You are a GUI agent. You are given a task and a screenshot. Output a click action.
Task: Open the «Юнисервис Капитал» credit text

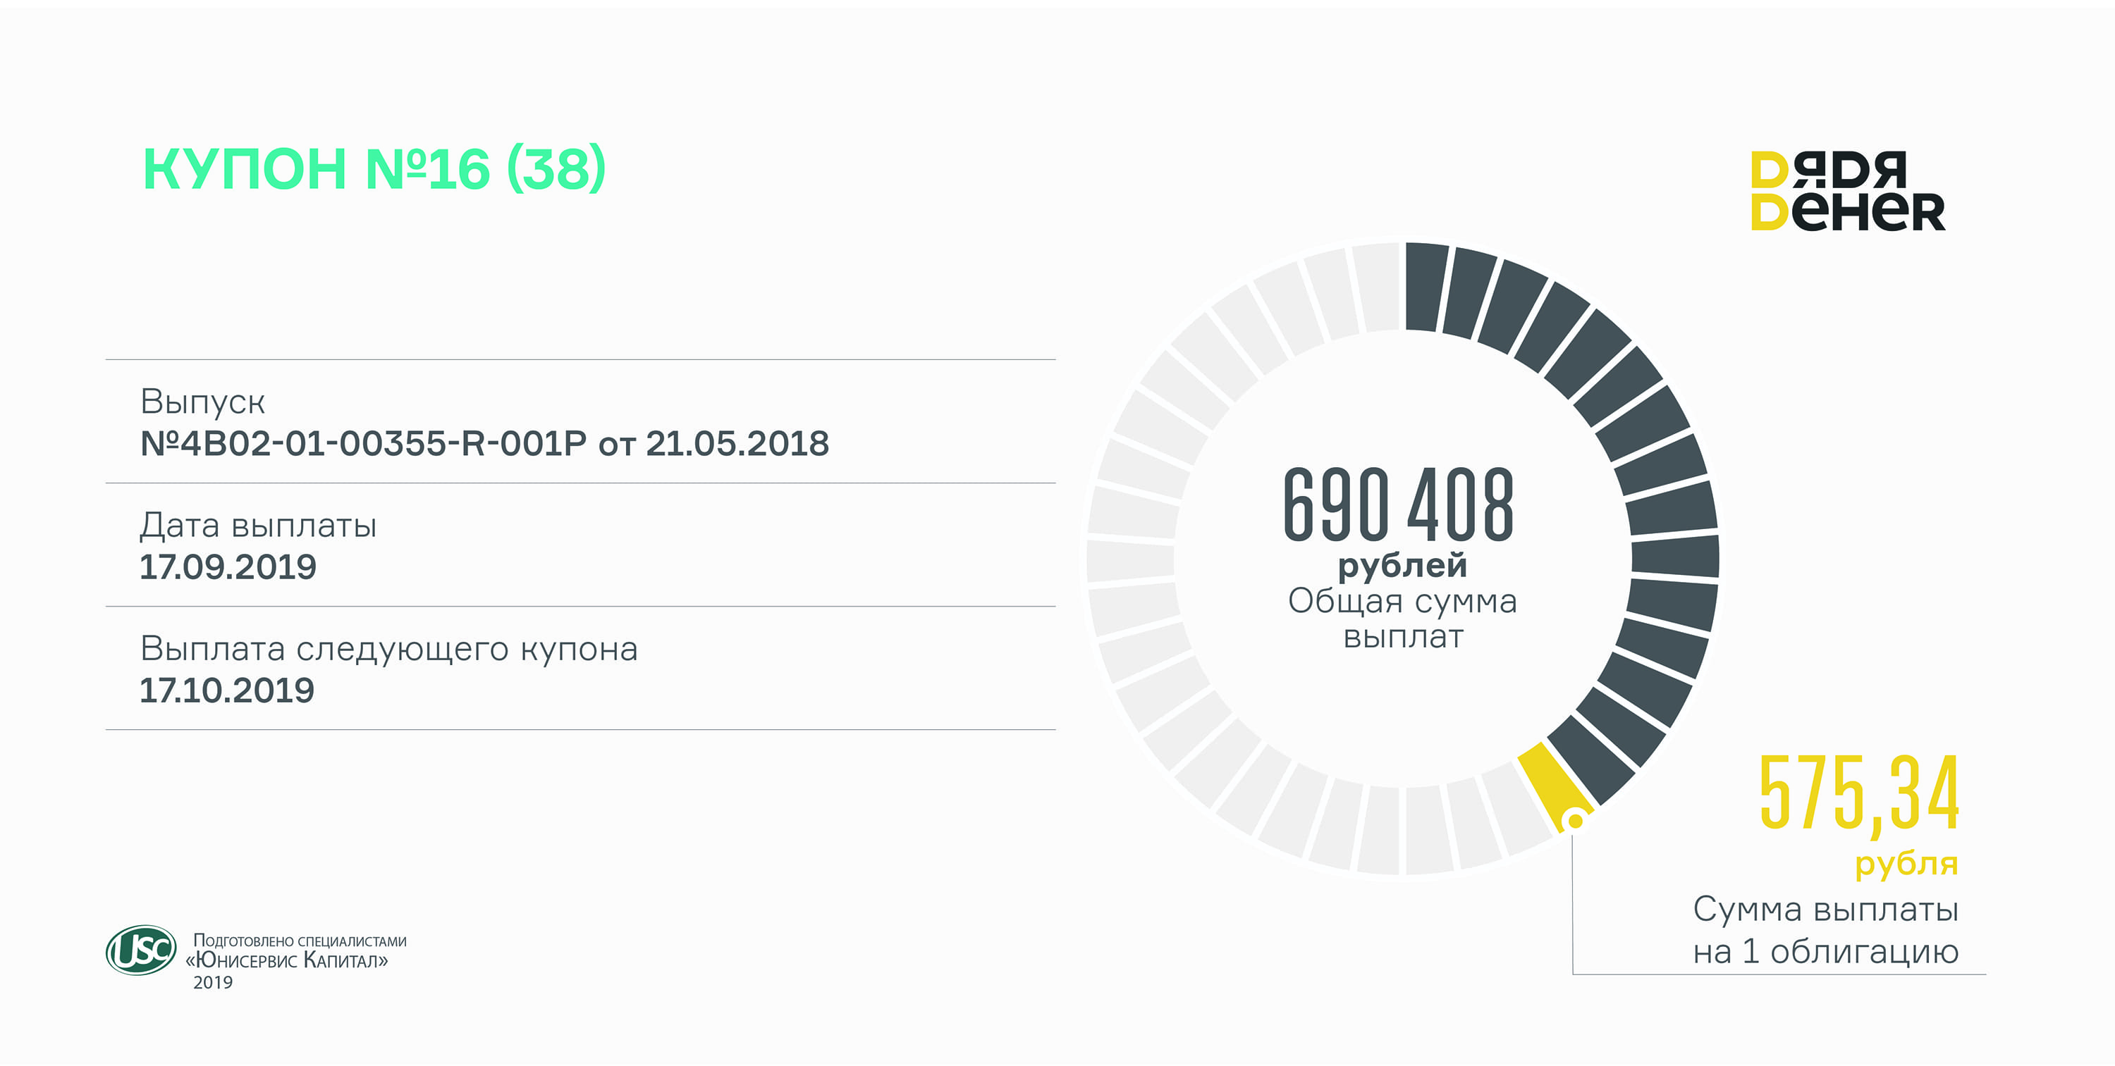[x=288, y=960]
